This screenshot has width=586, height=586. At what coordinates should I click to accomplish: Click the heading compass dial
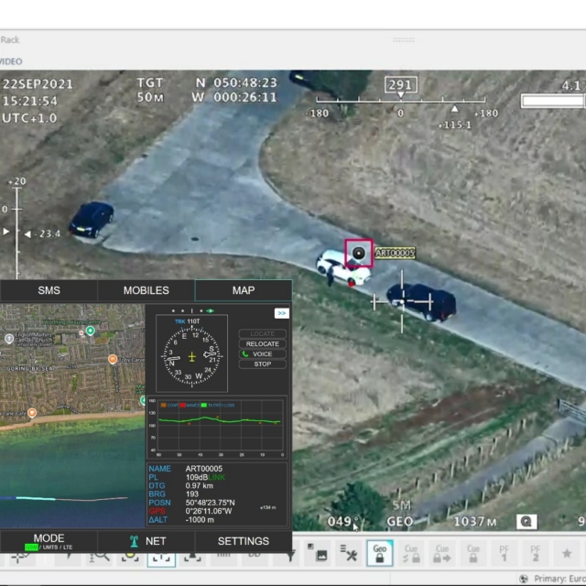click(x=191, y=356)
